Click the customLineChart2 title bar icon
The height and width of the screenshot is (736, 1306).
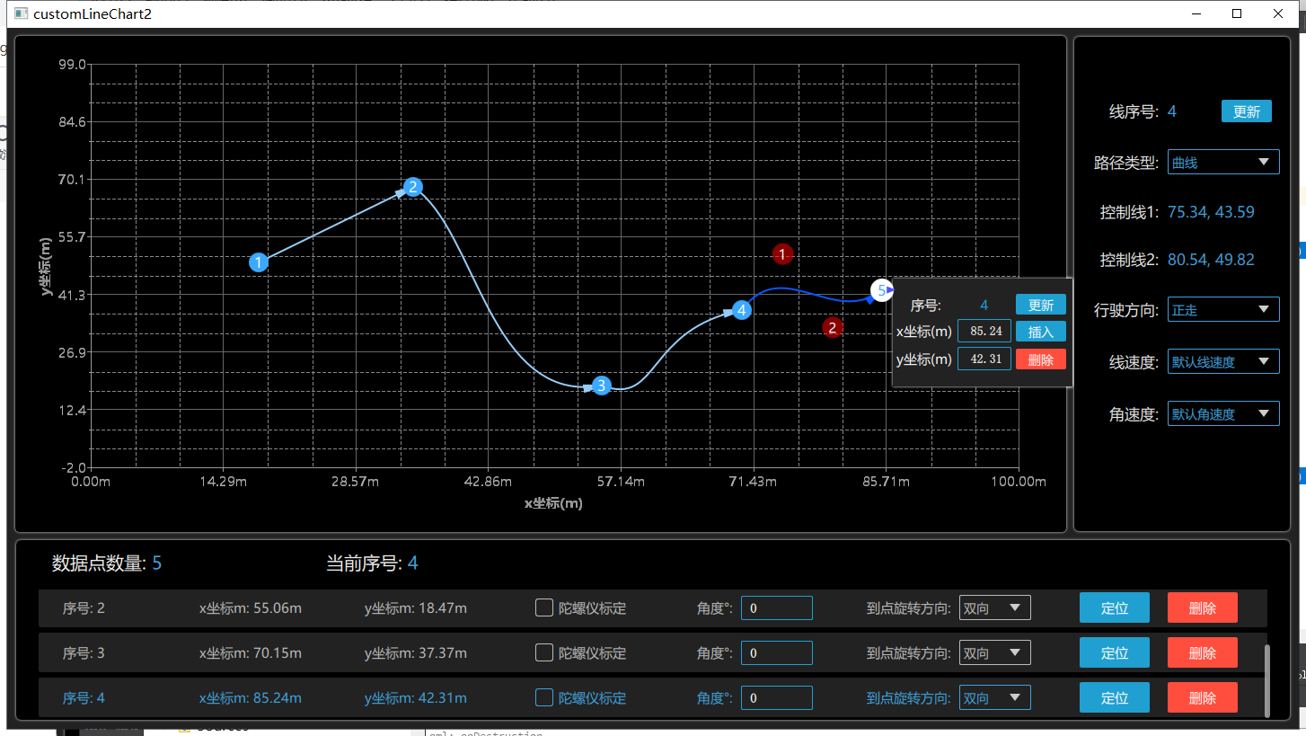pos(21,13)
